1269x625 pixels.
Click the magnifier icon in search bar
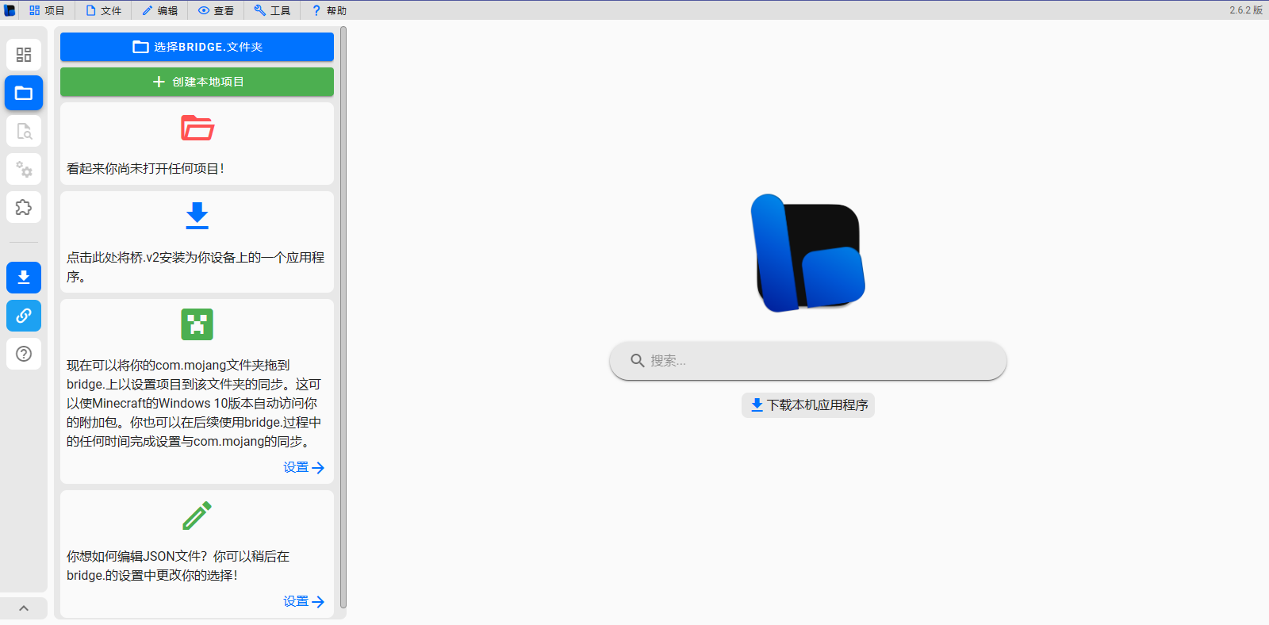pos(637,361)
